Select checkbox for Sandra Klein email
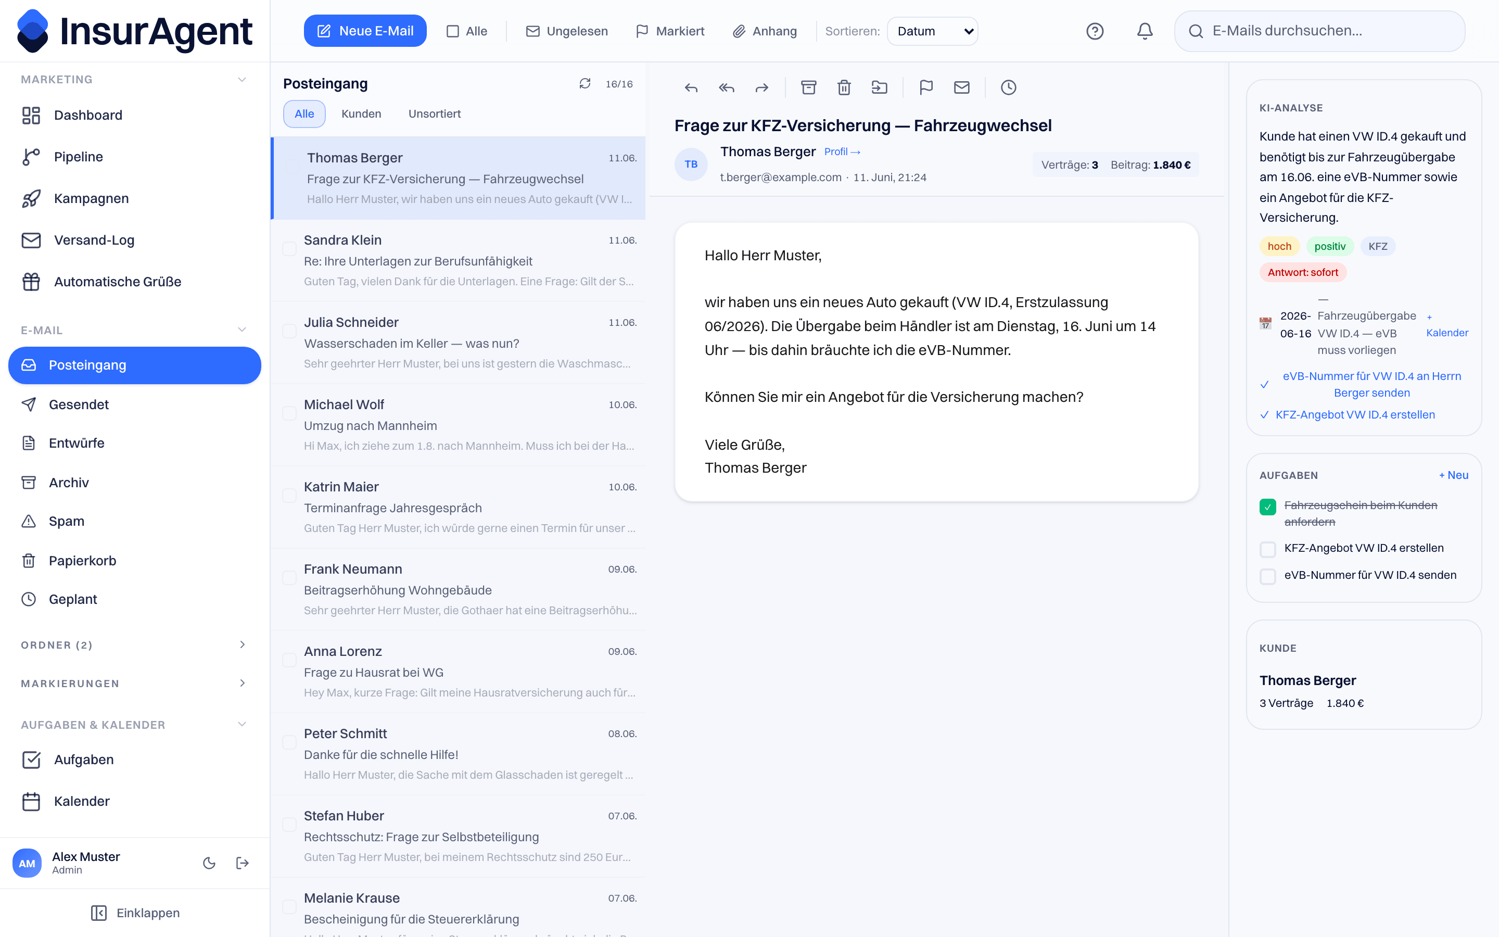1499x937 pixels. [x=289, y=248]
